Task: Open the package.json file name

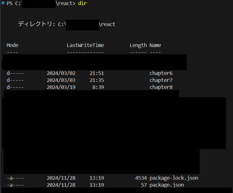Action: click(x=167, y=185)
